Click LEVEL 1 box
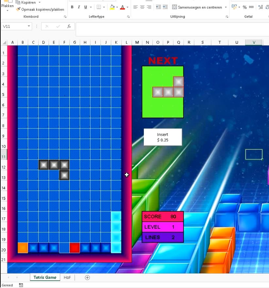The image size is (269, 288). click(x=163, y=227)
